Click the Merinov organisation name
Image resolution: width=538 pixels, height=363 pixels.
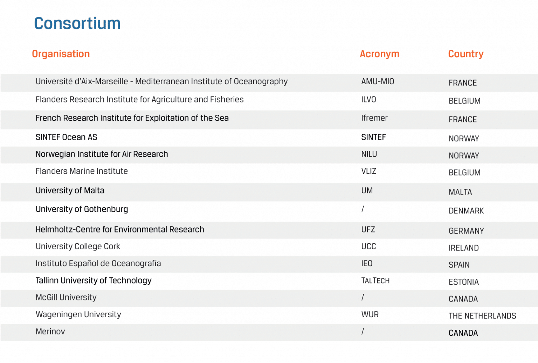[50, 332]
